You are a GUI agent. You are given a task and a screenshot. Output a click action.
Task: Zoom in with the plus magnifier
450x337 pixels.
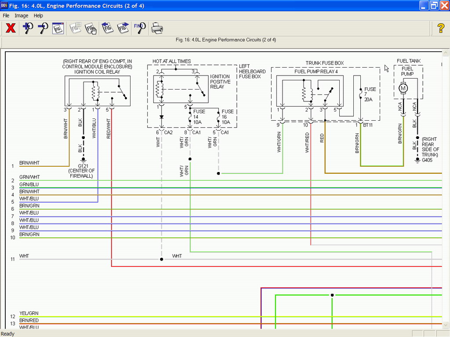(28, 28)
